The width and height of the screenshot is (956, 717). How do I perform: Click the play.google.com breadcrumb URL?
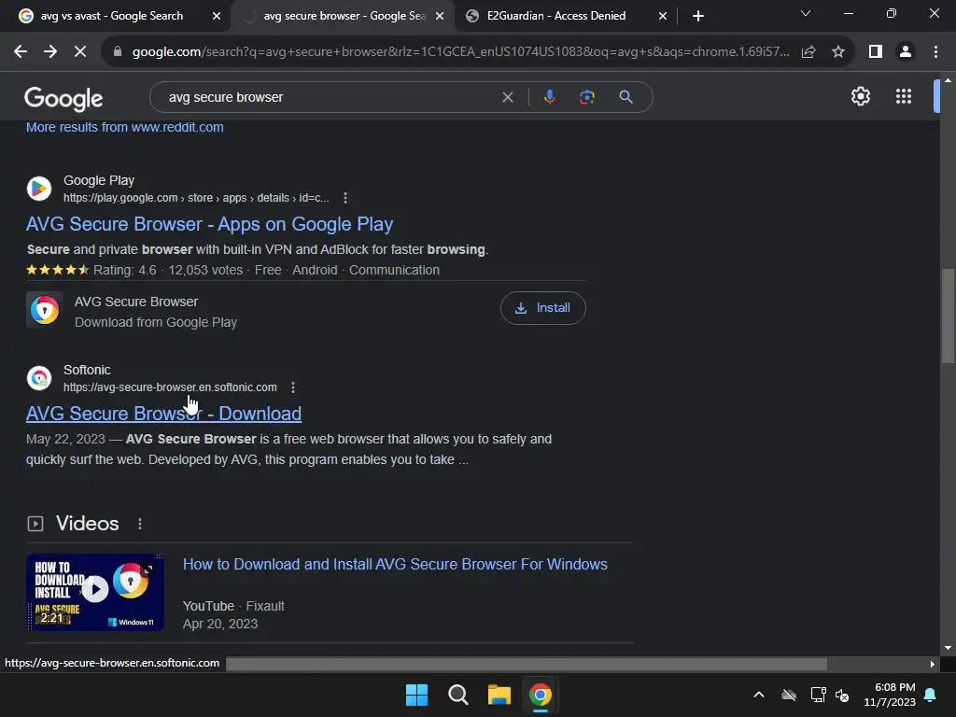[196, 198]
